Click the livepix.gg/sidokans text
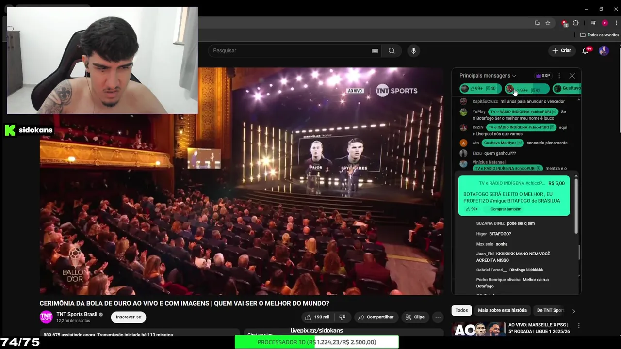Viewport: 621px width, 349px height. pyautogui.click(x=316, y=331)
